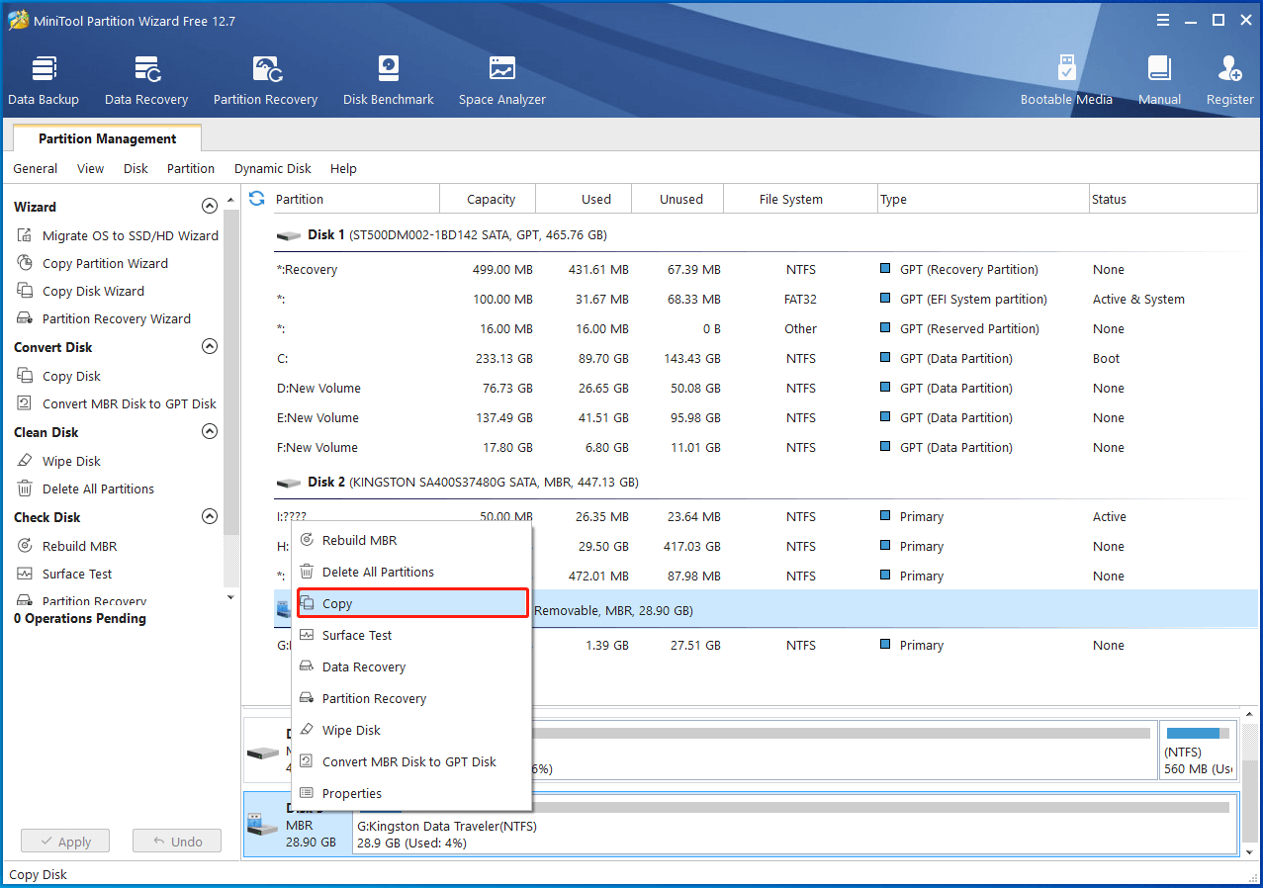This screenshot has width=1263, height=888.
Task: Choose Copy from the context menu
Action: [x=412, y=603]
